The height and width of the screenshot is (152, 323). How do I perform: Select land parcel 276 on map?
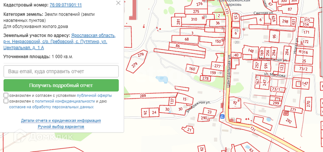(x=199, y=4)
